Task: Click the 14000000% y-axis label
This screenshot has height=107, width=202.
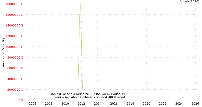Action: (x=14, y=25)
